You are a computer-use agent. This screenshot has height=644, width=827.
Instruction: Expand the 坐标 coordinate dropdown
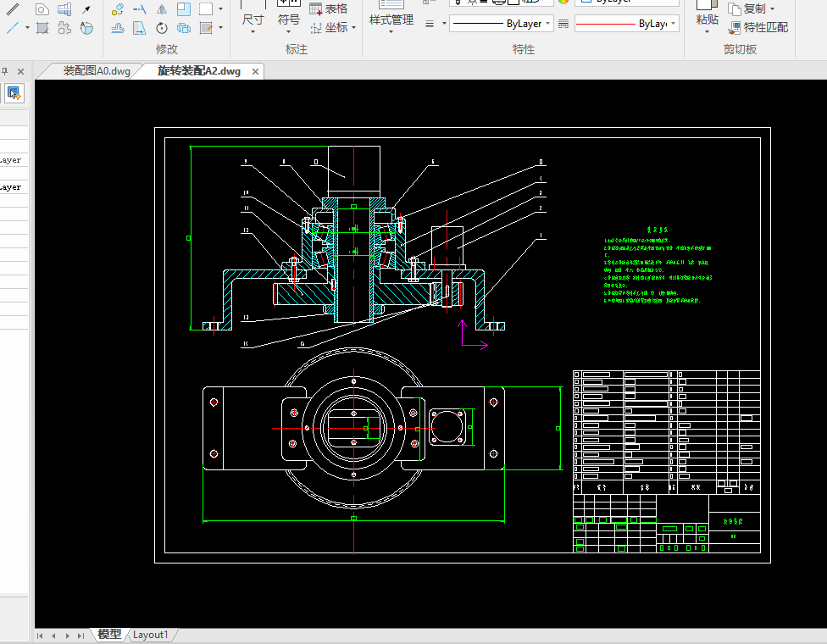click(x=353, y=28)
